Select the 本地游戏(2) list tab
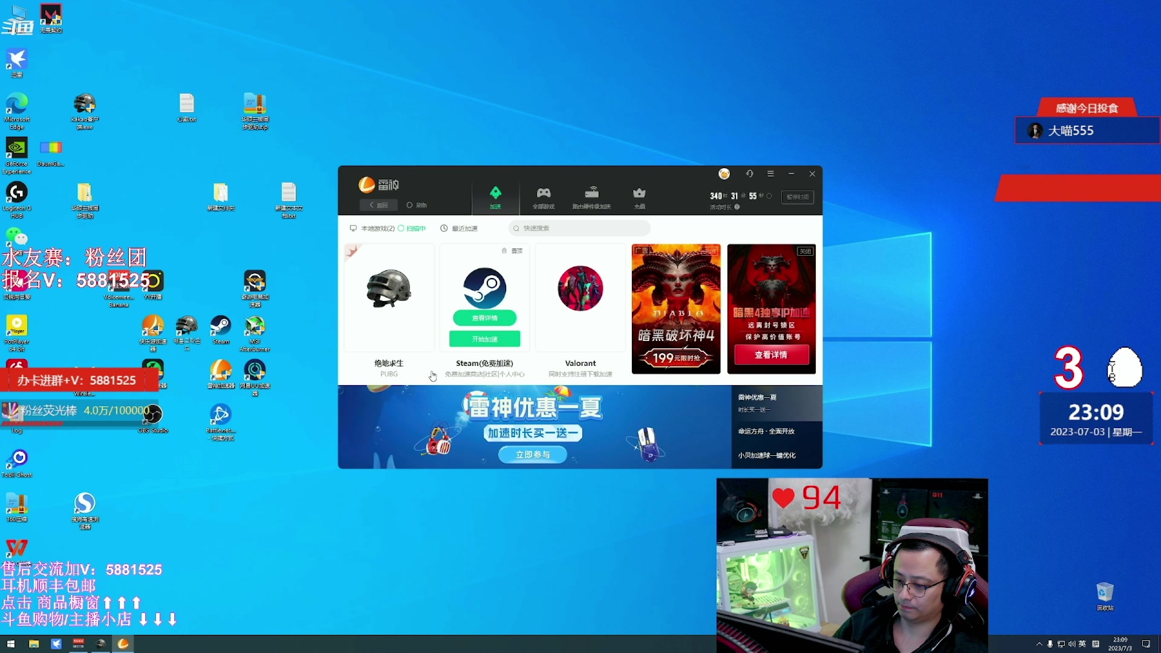Screen dimensions: 1161x653 (372, 229)
